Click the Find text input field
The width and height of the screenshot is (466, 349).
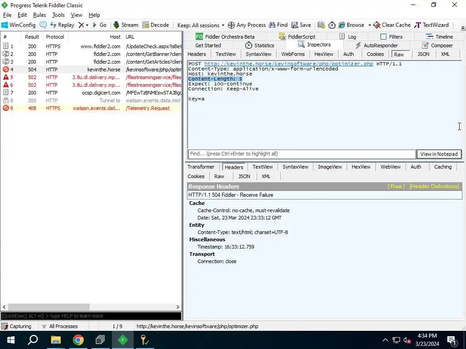(302, 154)
